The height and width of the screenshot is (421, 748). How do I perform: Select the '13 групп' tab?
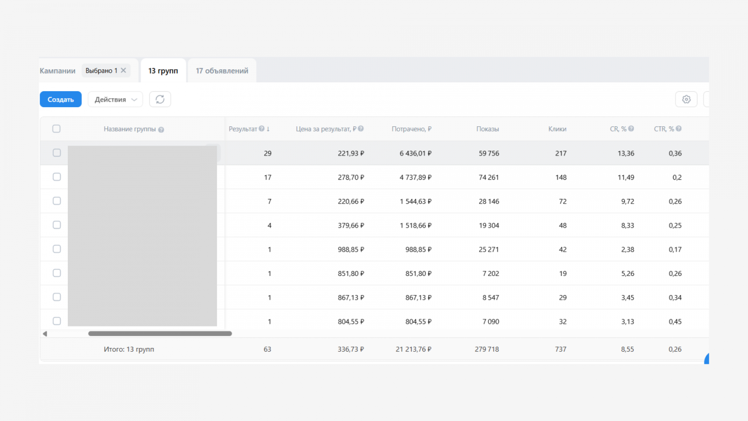point(163,71)
